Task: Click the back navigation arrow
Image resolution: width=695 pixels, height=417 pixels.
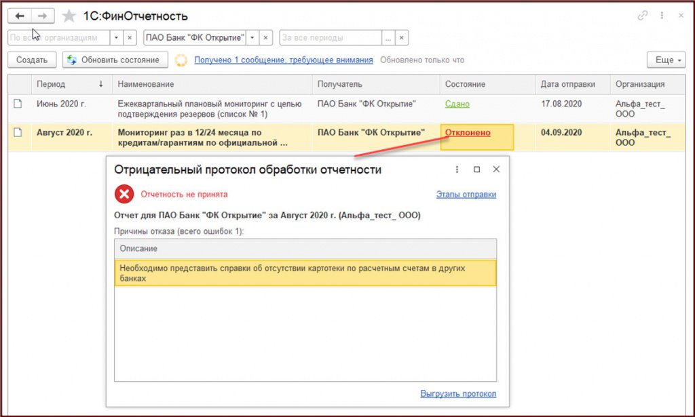Action: click(x=20, y=16)
